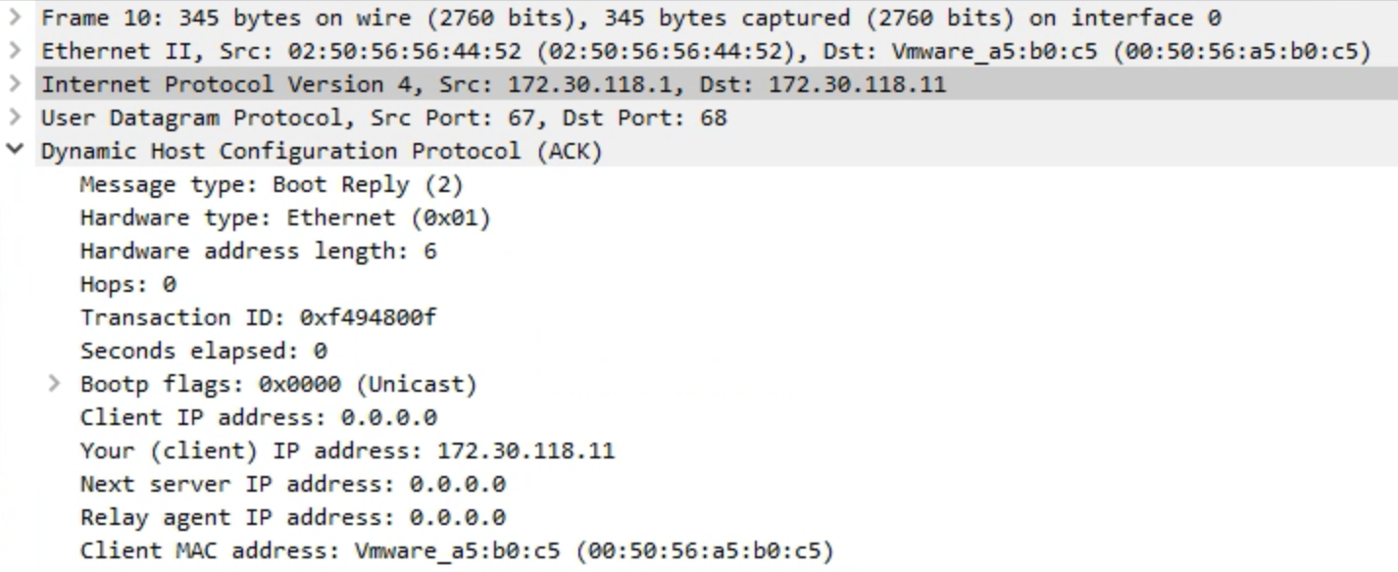This screenshot has height=572, width=1398.
Task: Select the Hops: 0 field
Action: 127,284
